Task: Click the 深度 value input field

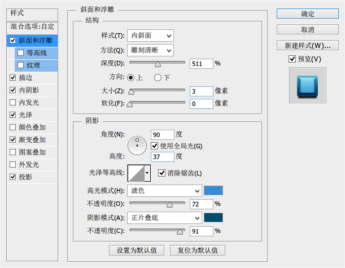Action: pos(202,64)
